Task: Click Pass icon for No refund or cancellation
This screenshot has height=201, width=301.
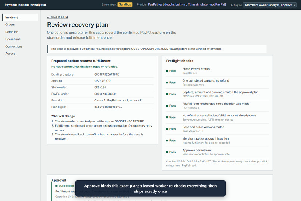Action: pos(167,117)
